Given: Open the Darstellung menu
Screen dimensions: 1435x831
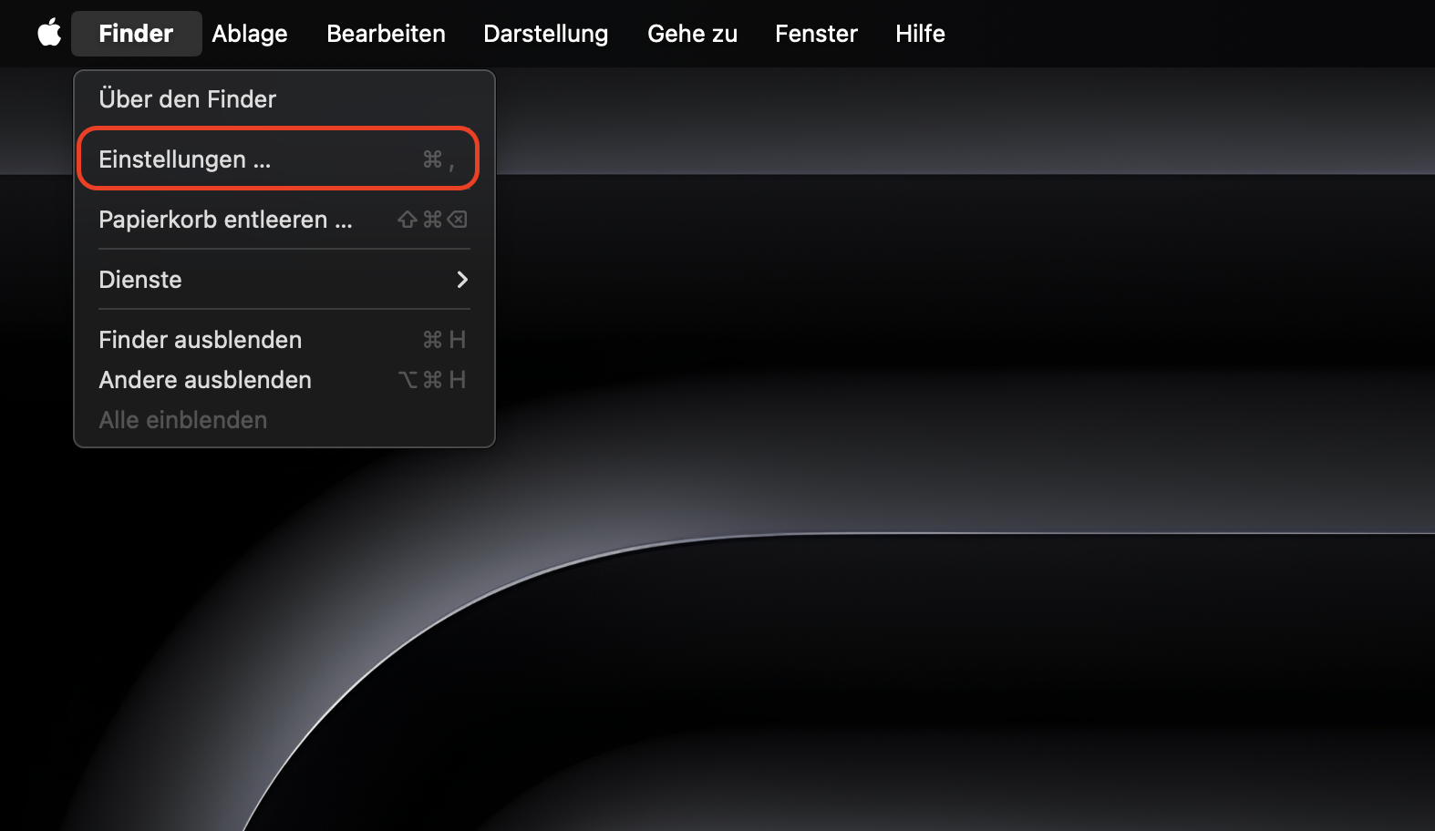Looking at the screenshot, I should tap(546, 34).
